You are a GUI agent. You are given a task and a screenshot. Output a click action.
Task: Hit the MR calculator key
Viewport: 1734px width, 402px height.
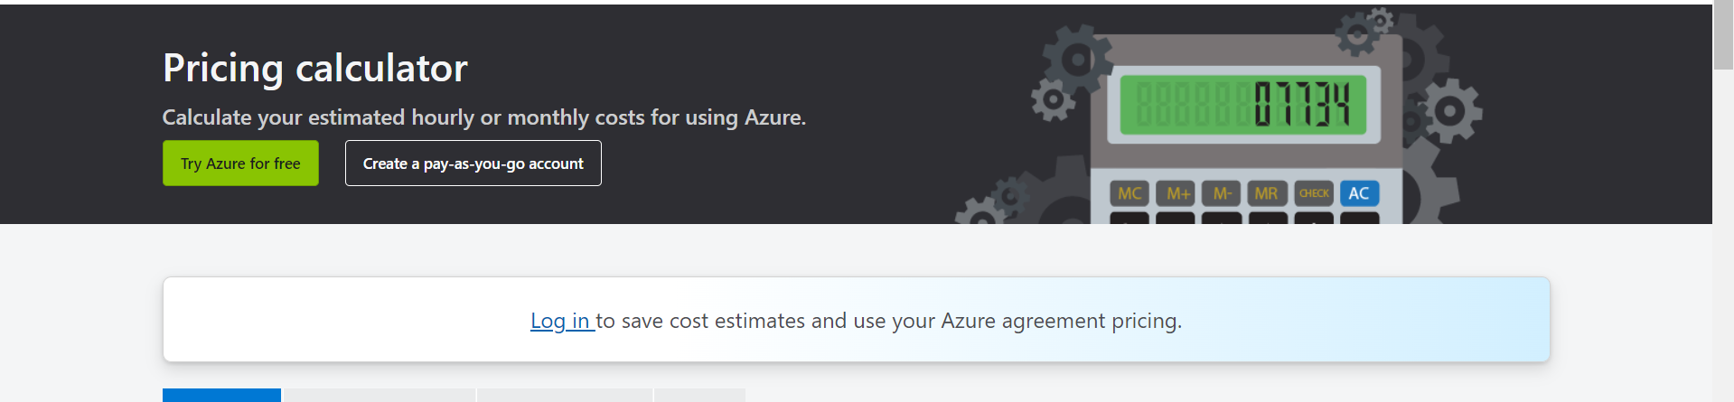(1267, 193)
